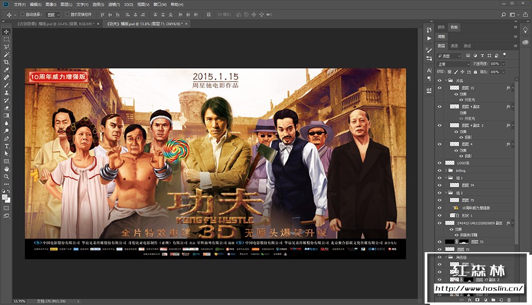Collapse the 组 1 layer group
The height and width of the screenshot is (305, 532).
click(446, 178)
